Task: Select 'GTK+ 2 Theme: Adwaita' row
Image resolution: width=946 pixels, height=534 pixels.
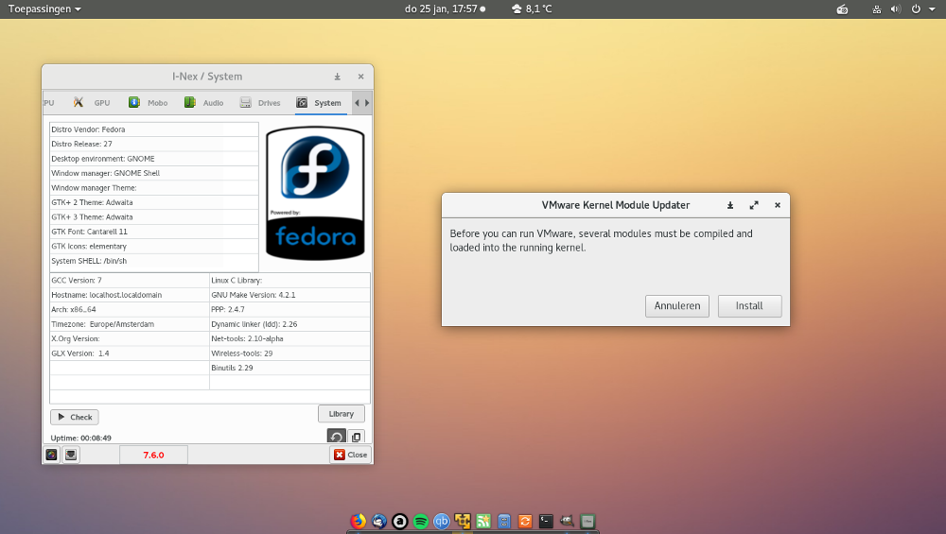Action: coord(154,202)
